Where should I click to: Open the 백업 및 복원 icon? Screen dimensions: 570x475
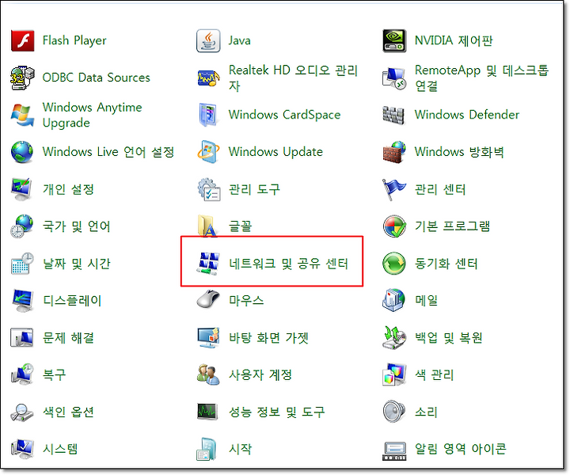394,337
